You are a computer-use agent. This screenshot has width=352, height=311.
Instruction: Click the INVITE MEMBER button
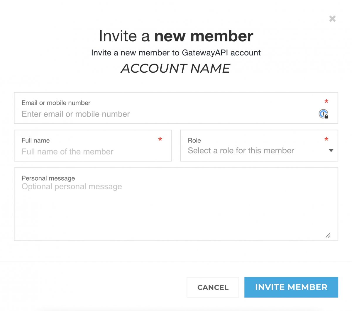(291, 287)
